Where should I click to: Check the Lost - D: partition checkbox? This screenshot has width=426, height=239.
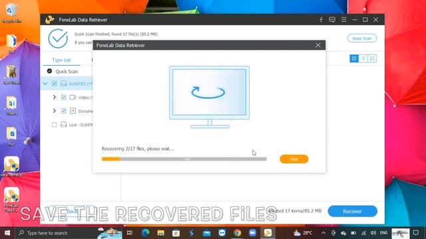pyautogui.click(x=55, y=125)
